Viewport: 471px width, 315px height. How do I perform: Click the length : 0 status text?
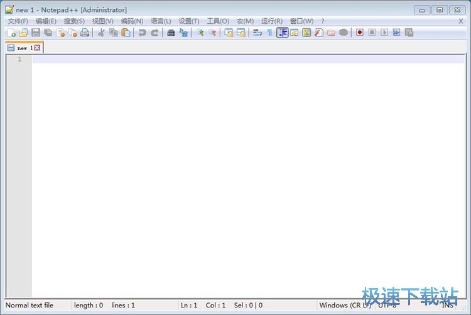click(89, 305)
